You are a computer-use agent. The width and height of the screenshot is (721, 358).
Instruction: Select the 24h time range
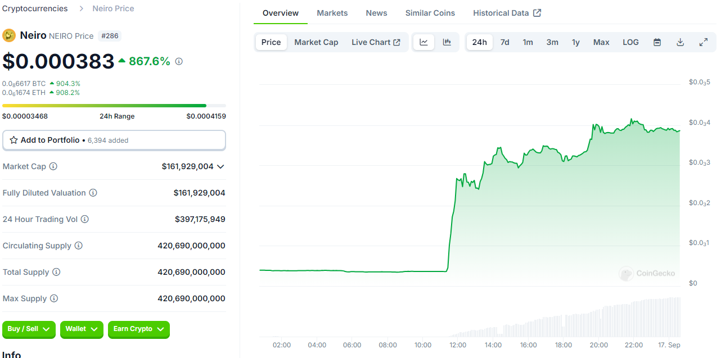click(480, 42)
